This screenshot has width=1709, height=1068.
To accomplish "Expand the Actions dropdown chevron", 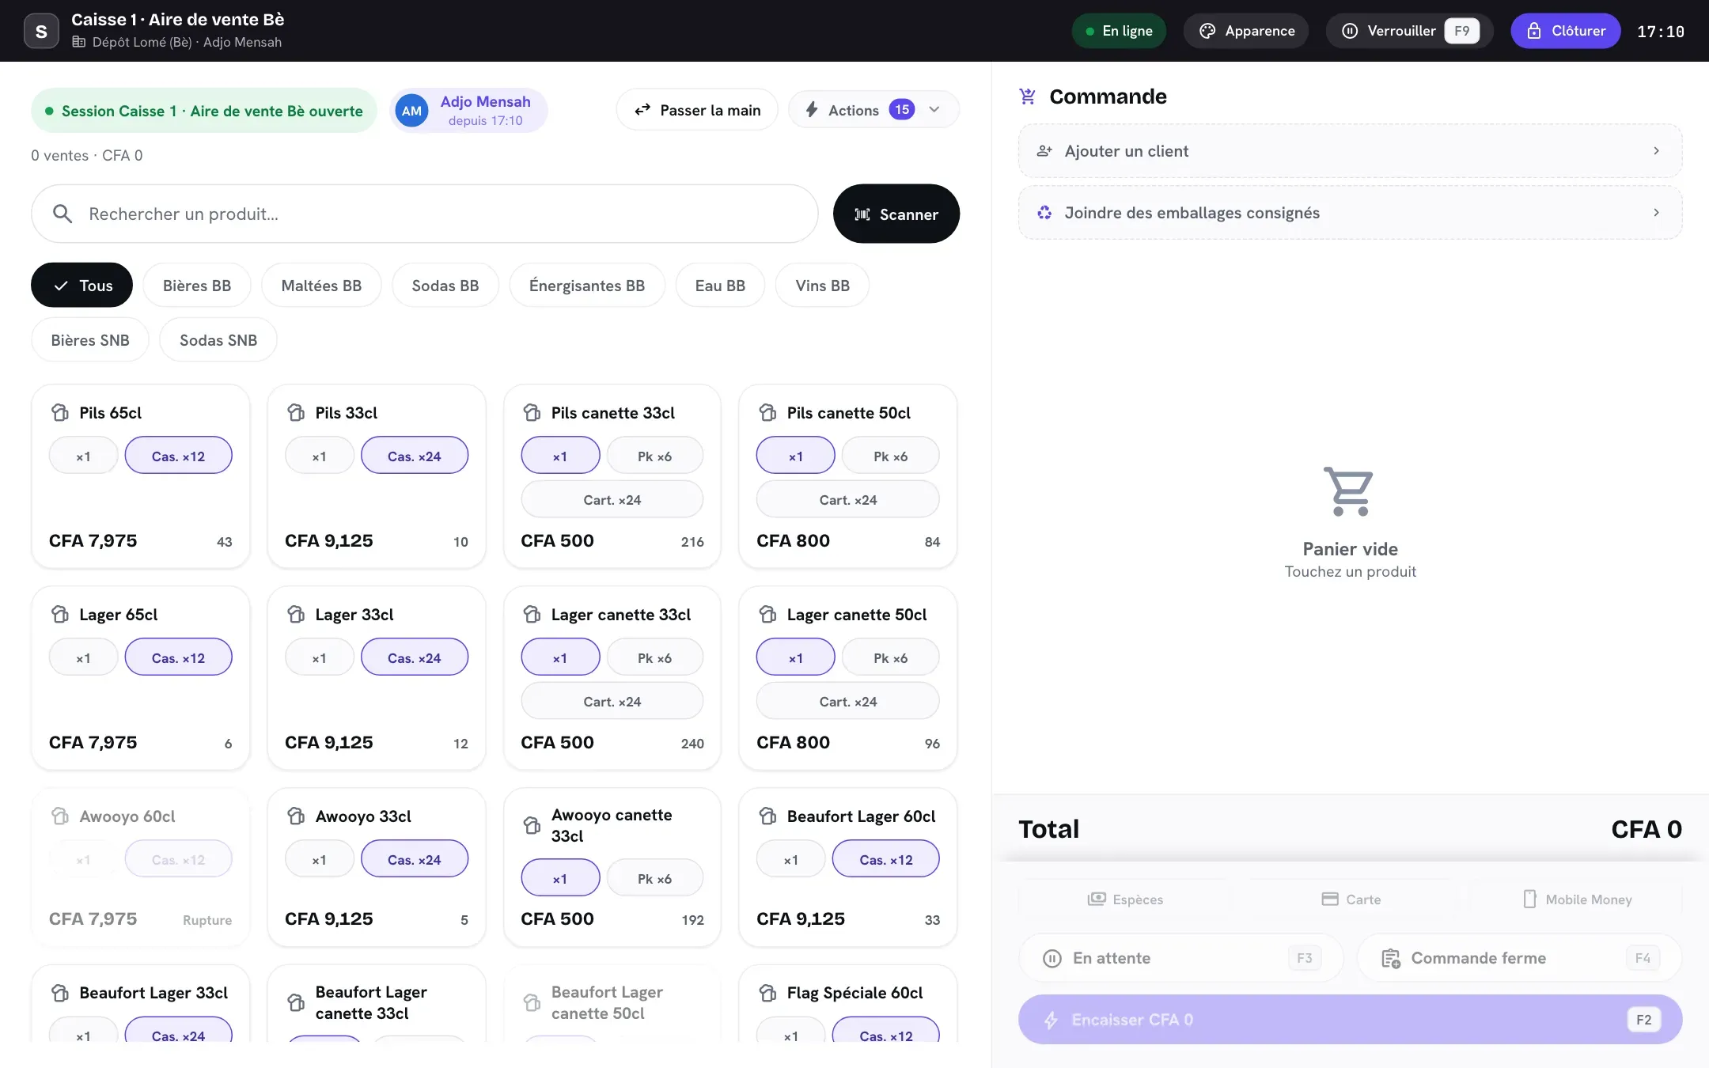I will [934, 110].
